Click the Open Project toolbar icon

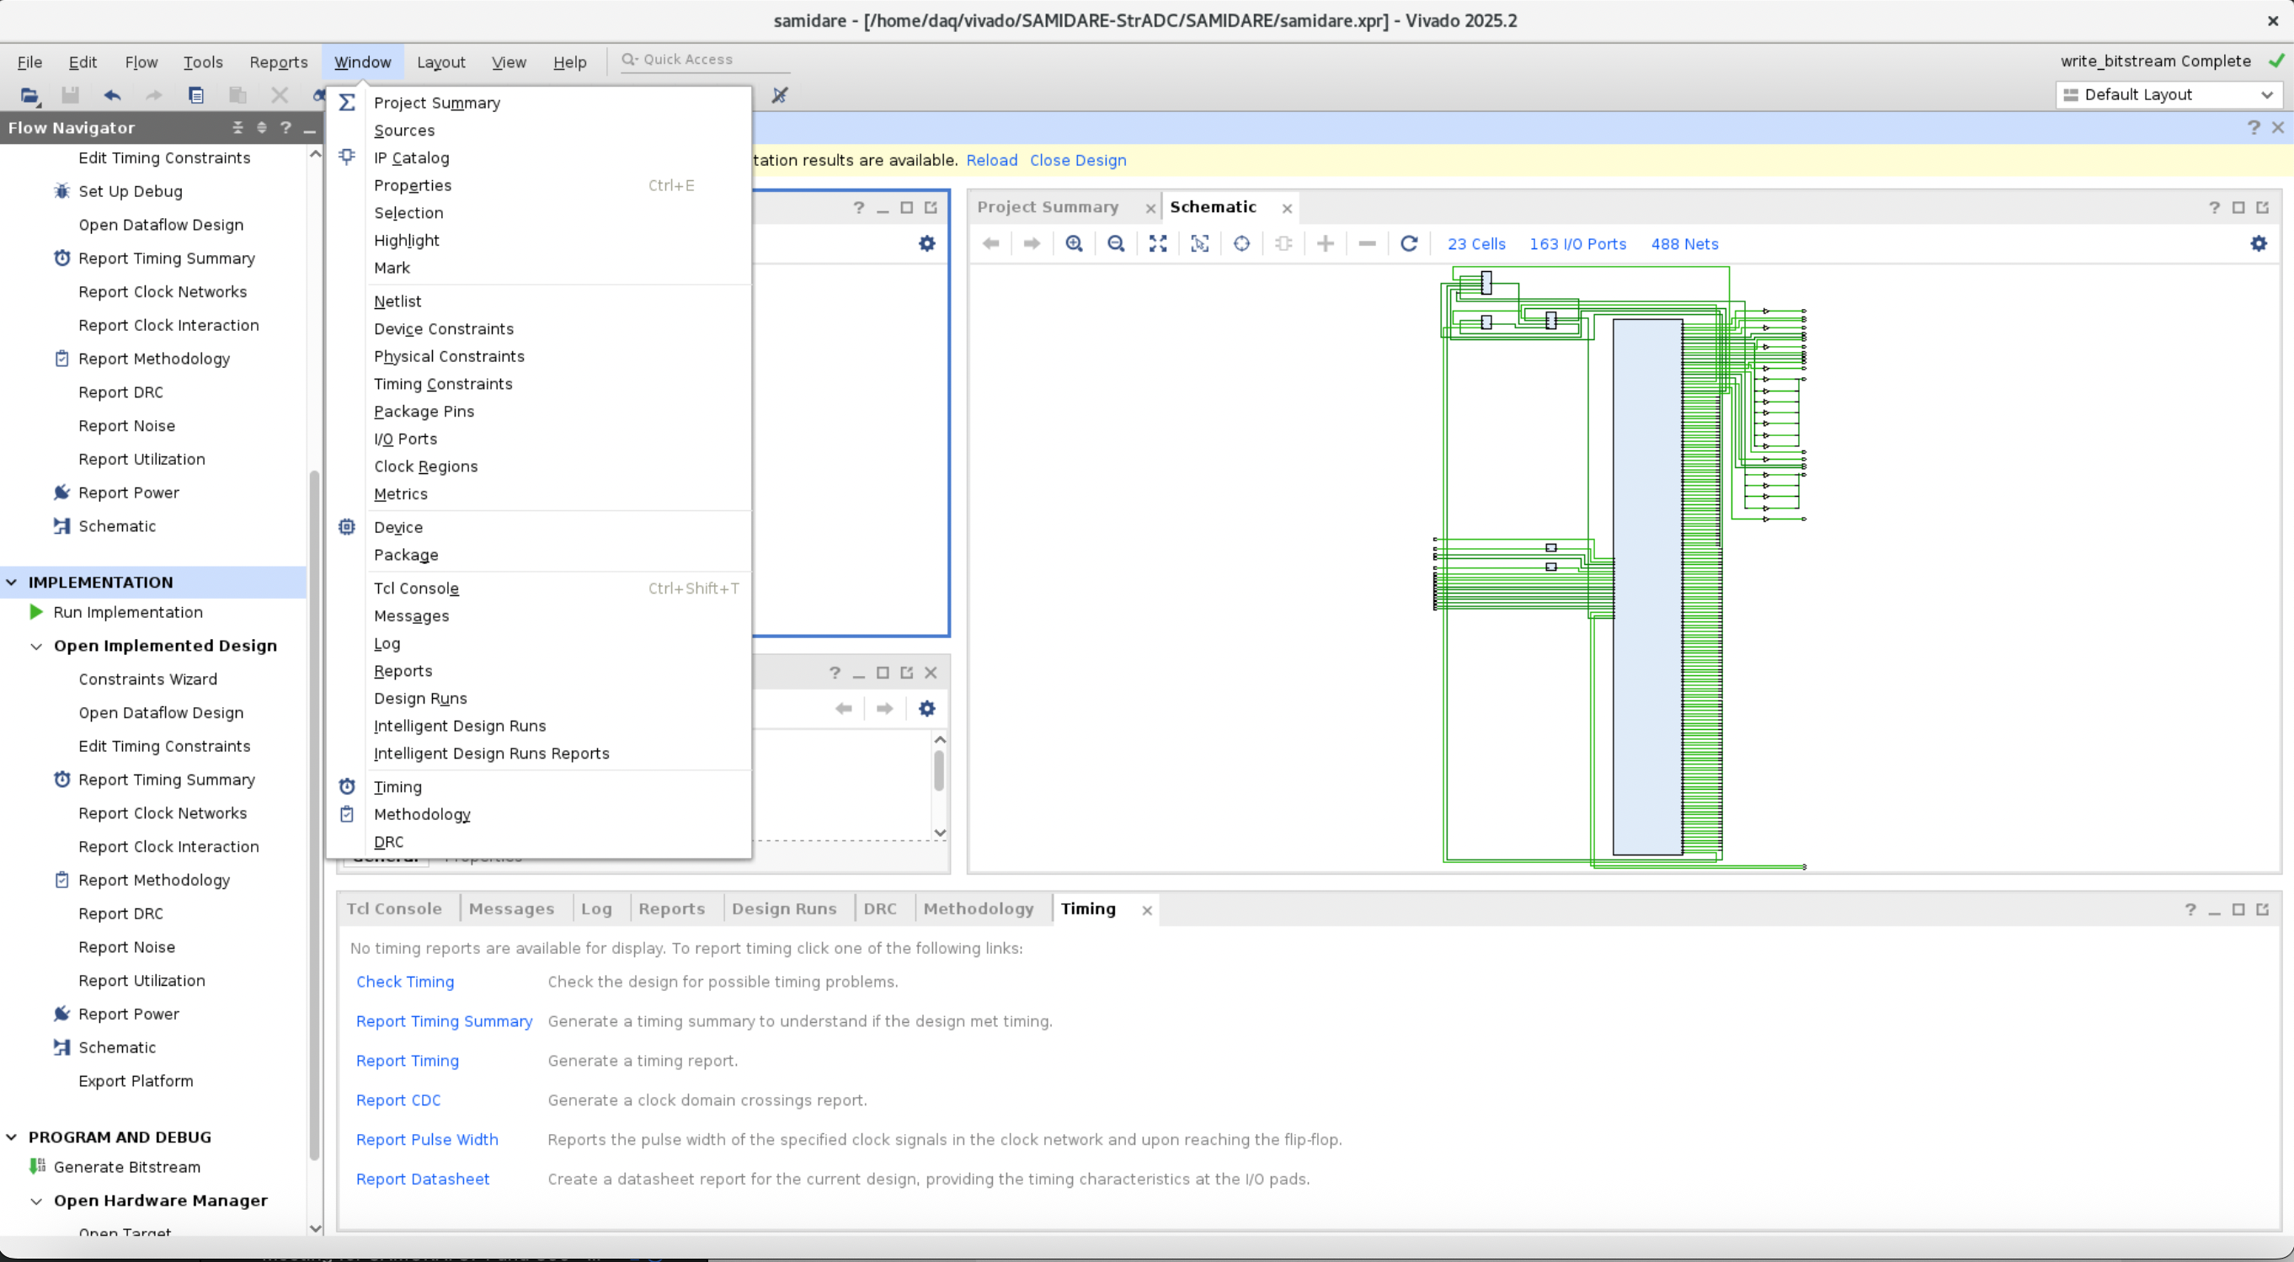point(29,95)
